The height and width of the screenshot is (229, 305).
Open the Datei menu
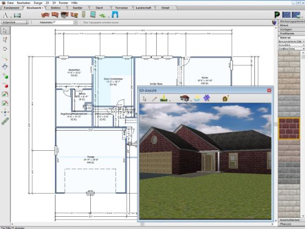[10, 3]
